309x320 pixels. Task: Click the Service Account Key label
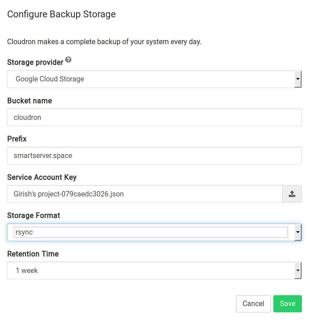(42, 177)
